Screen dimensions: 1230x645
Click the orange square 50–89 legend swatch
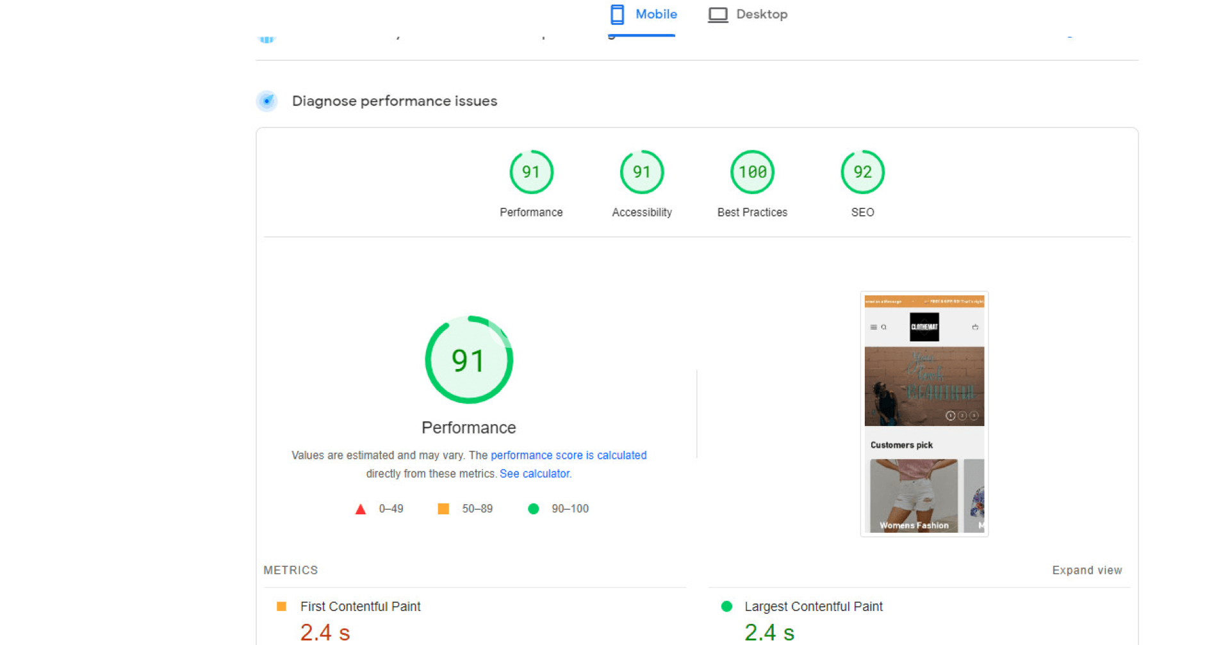[443, 509]
